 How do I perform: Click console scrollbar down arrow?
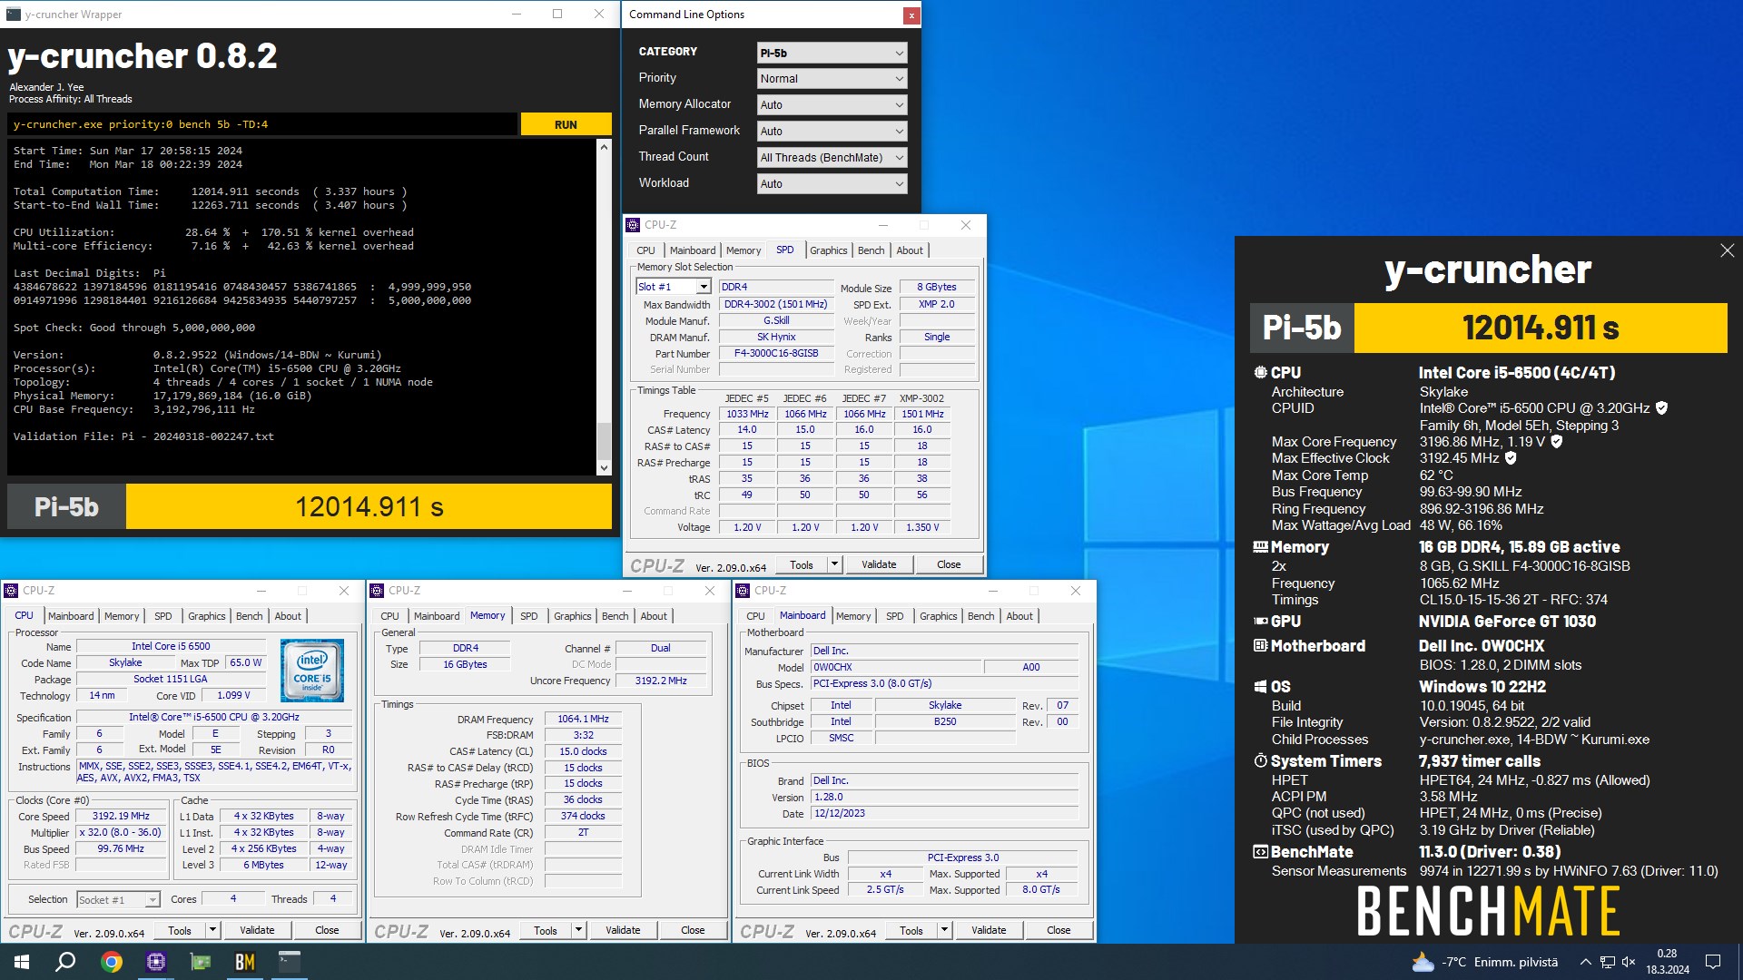pos(604,468)
